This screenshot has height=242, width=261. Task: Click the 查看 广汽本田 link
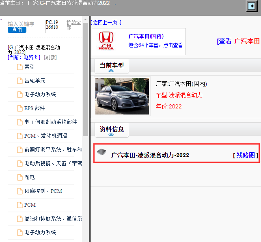pyautogui.click(x=238, y=41)
